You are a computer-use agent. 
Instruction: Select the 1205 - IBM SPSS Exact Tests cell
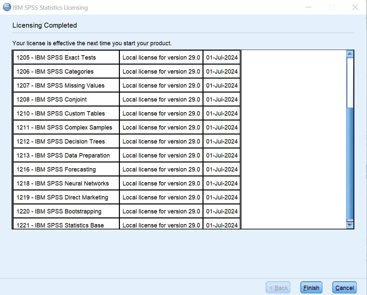click(67, 57)
